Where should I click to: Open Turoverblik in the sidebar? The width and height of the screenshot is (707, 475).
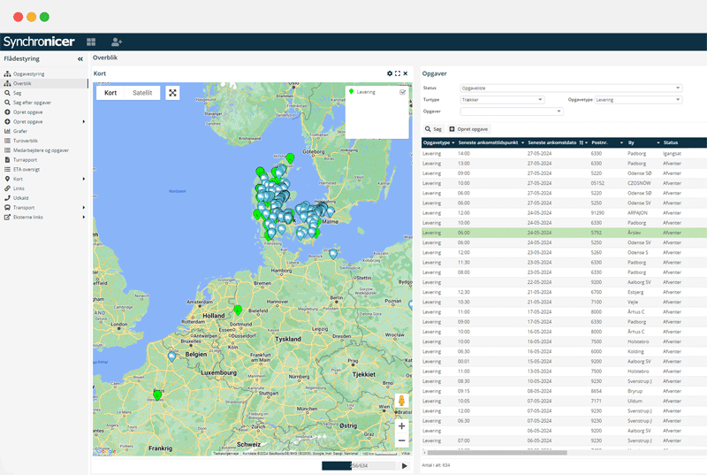click(26, 141)
